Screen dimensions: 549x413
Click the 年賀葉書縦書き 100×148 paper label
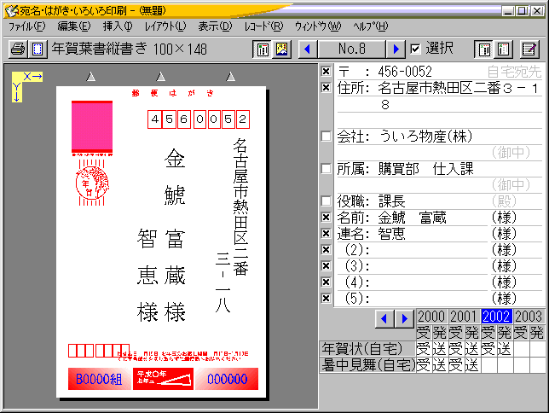130,49
